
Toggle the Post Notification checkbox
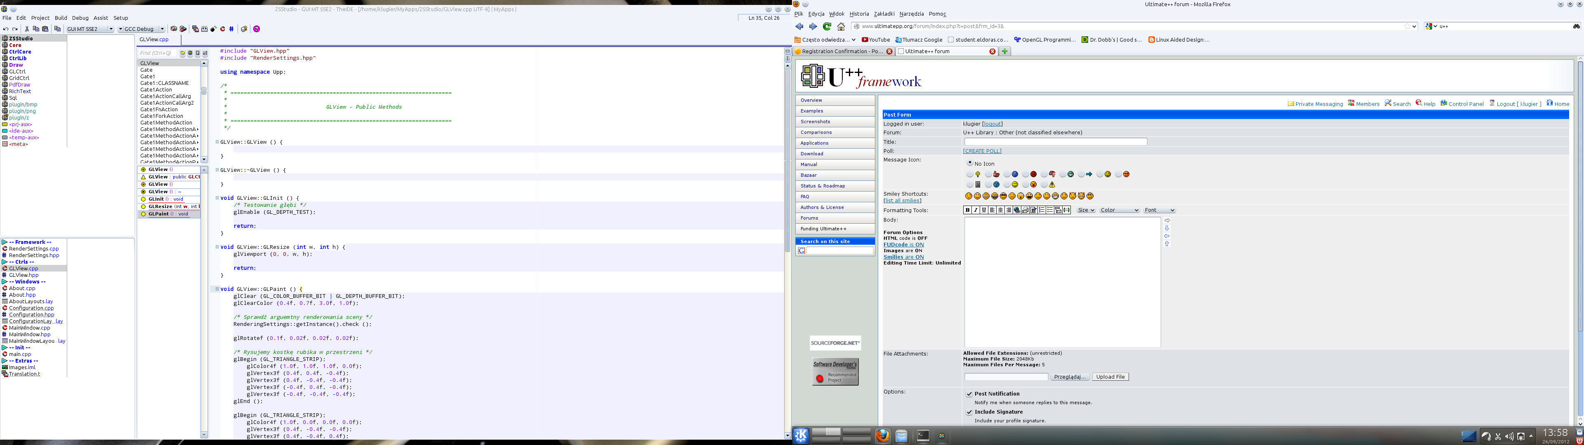[x=969, y=394]
